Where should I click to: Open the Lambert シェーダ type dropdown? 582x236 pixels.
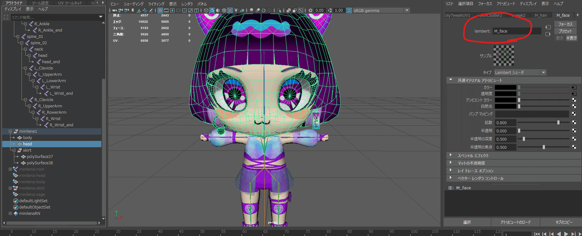click(x=520, y=72)
